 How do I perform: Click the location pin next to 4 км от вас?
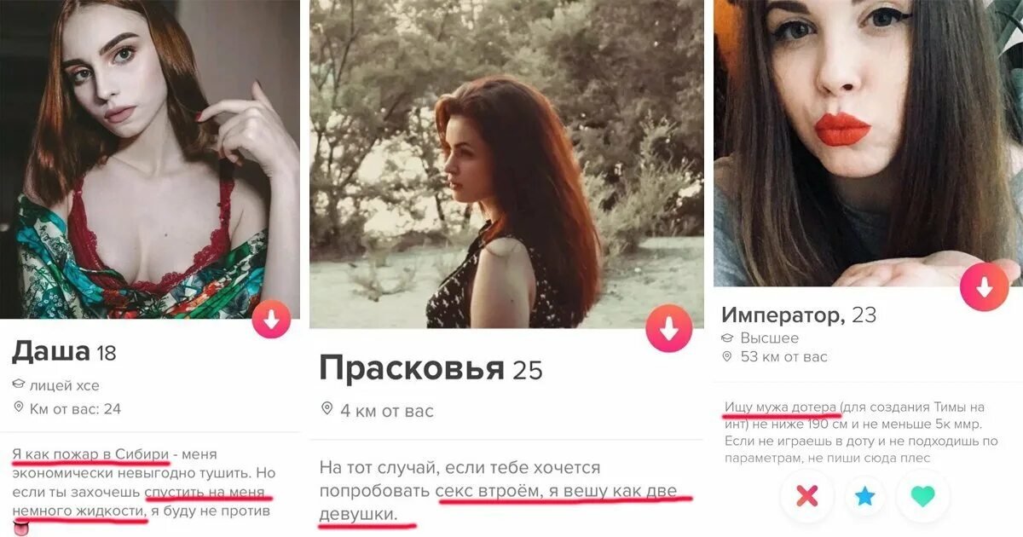(x=327, y=410)
